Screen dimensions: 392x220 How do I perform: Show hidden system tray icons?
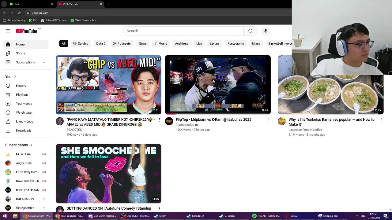[357, 216]
